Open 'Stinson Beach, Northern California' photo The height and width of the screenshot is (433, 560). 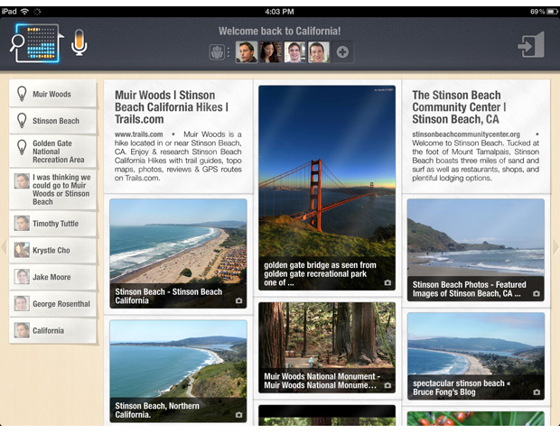pos(178,372)
